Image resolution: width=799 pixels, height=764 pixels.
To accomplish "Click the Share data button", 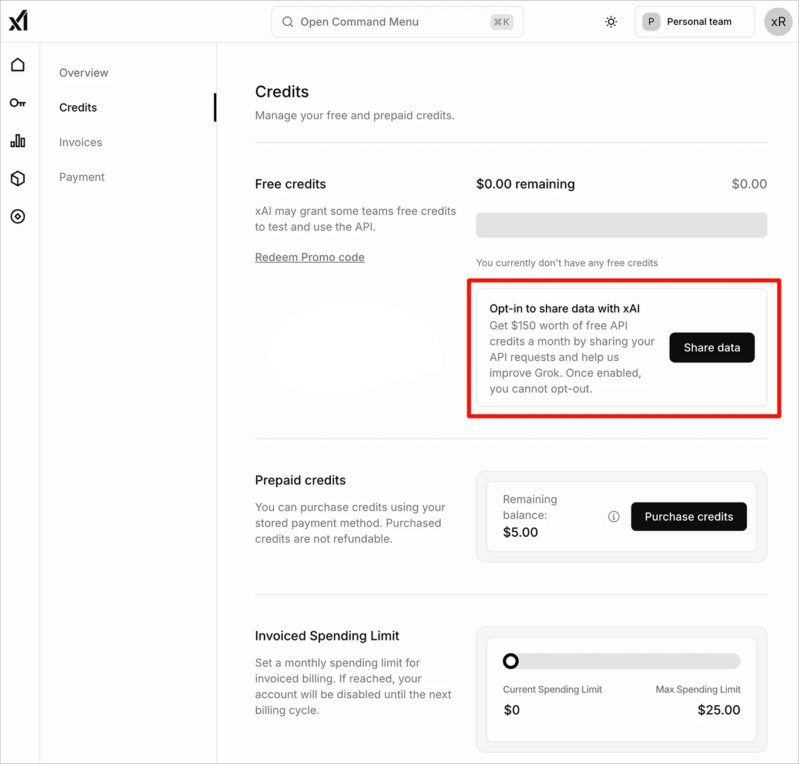I will click(712, 347).
